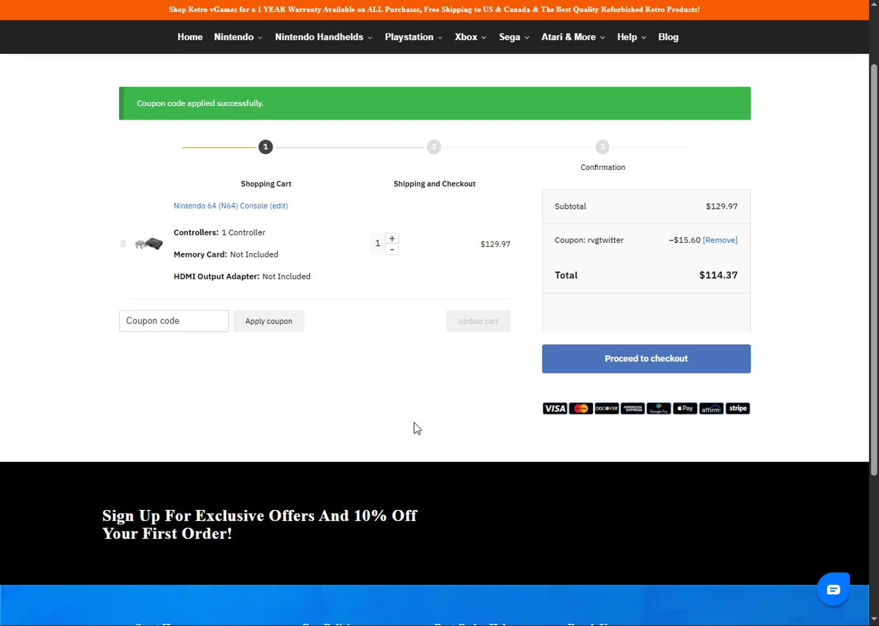879x626 pixels.
Task: Click 'HDMI Output Adapter: Not Included' text
Action: pos(242,277)
